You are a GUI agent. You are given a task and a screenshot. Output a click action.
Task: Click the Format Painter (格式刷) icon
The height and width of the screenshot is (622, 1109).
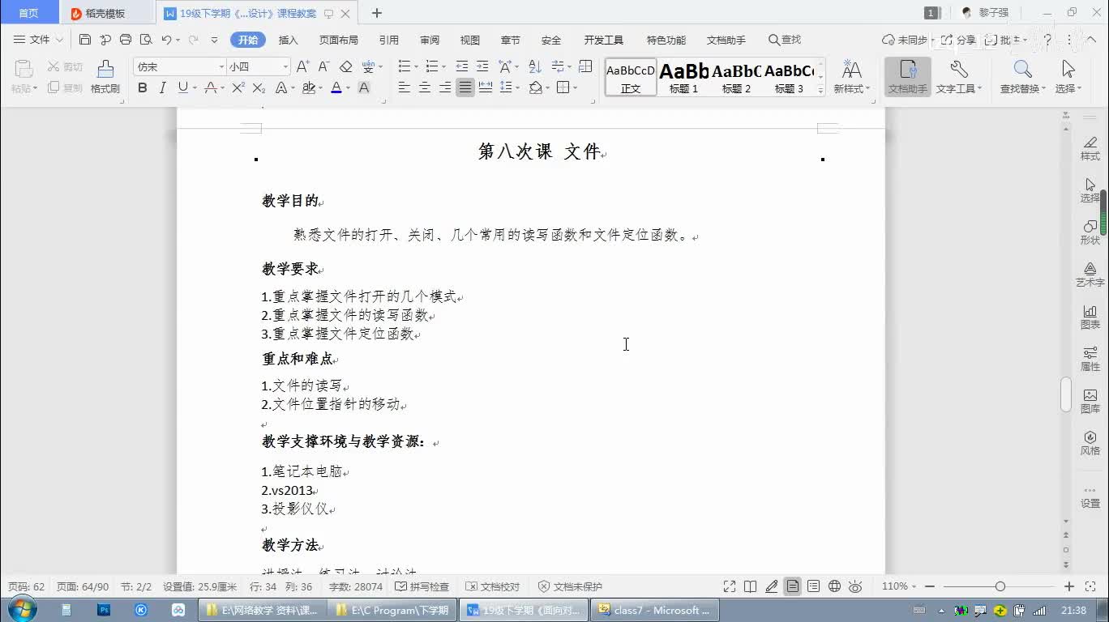coord(105,71)
